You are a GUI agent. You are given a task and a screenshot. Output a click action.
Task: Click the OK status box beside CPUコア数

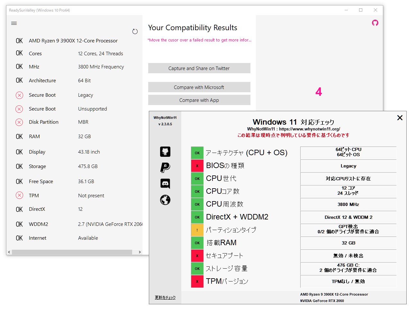[197, 192]
